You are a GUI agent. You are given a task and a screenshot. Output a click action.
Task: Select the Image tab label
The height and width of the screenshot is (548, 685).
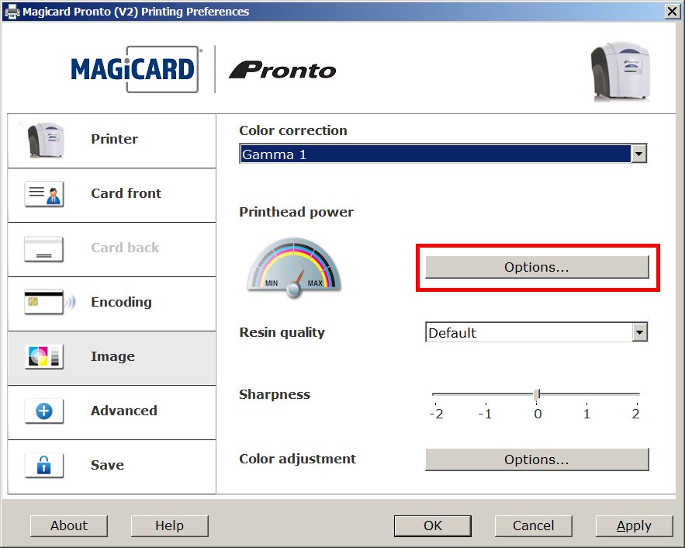(112, 356)
